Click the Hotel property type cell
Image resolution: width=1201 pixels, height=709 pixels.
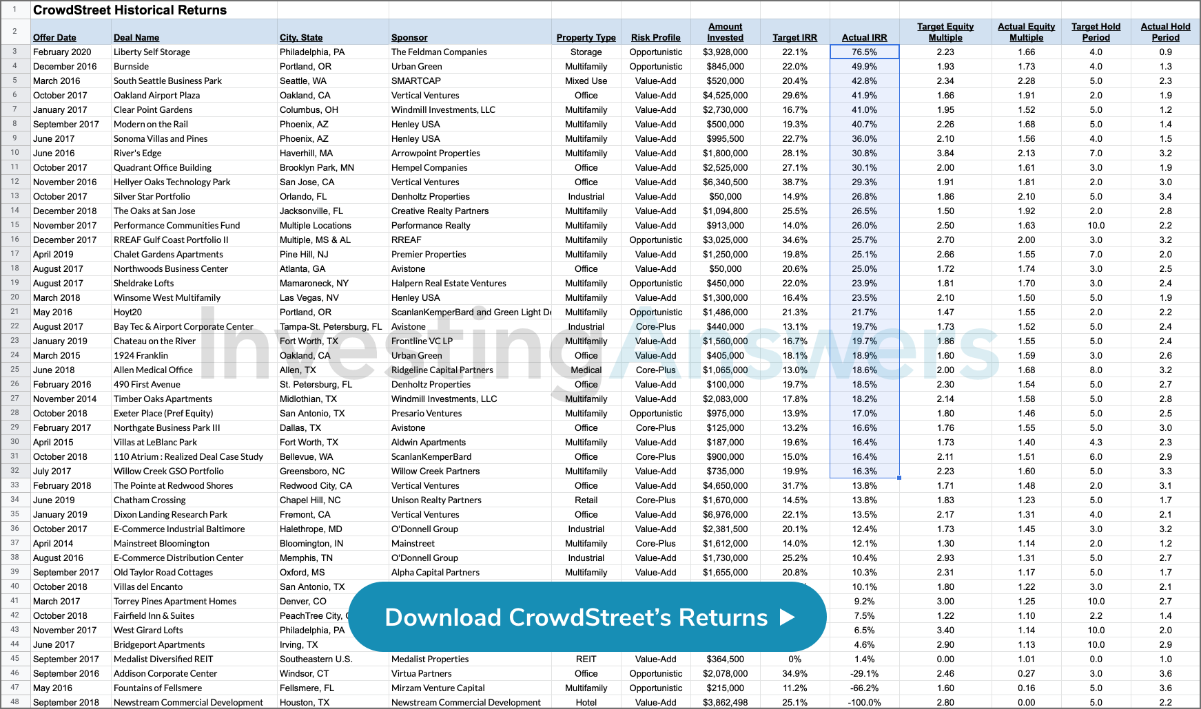(586, 702)
